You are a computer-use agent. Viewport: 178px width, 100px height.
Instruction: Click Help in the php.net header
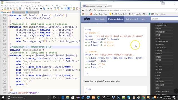[143, 19]
